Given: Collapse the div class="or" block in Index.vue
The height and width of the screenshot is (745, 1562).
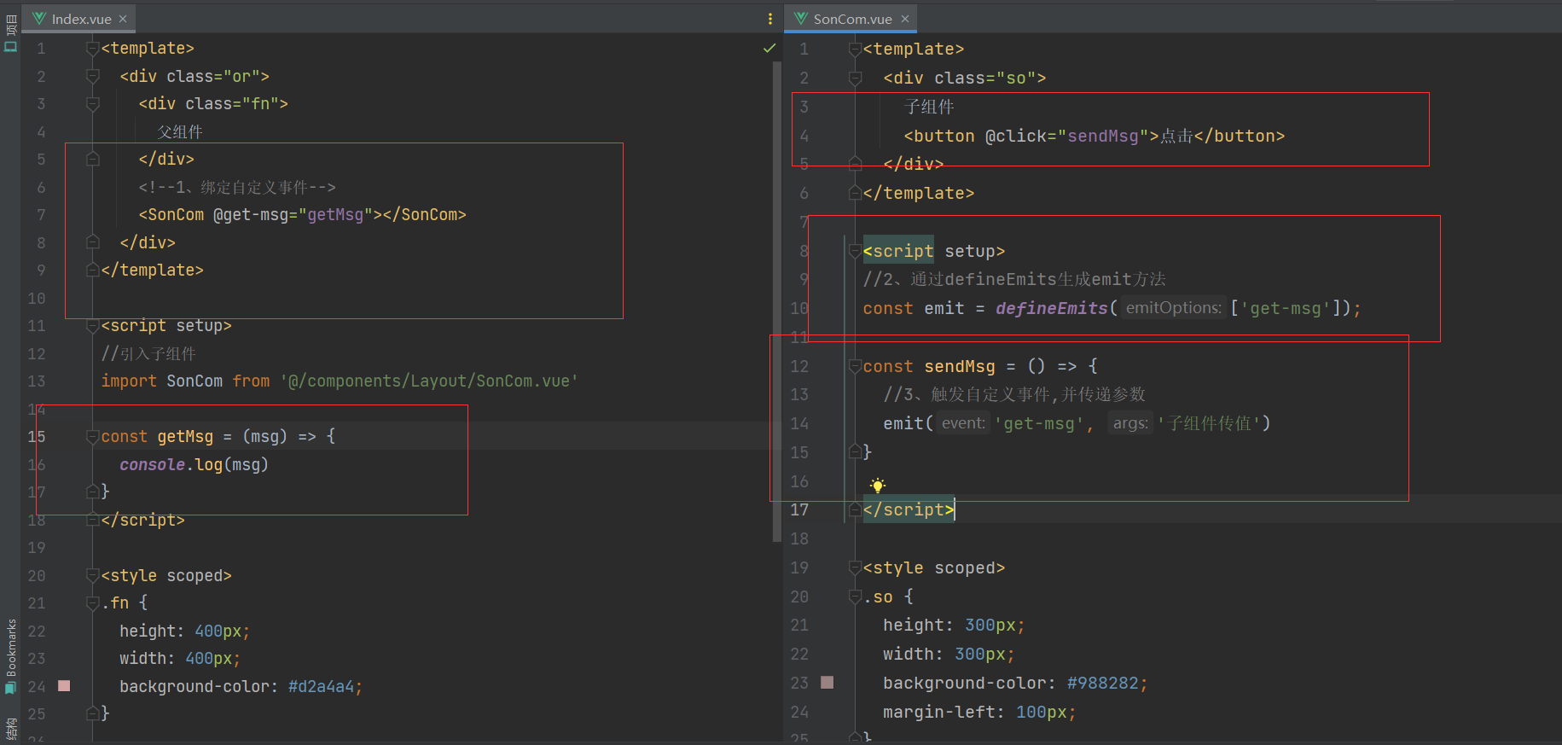Looking at the screenshot, I should click(x=93, y=76).
